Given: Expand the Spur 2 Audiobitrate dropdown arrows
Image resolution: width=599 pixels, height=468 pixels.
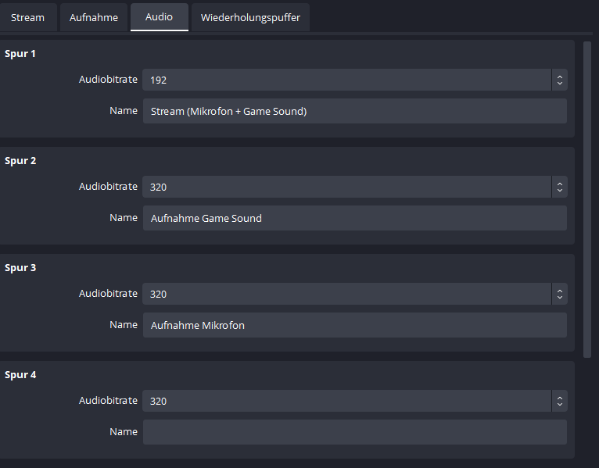Looking at the screenshot, I should pos(559,187).
